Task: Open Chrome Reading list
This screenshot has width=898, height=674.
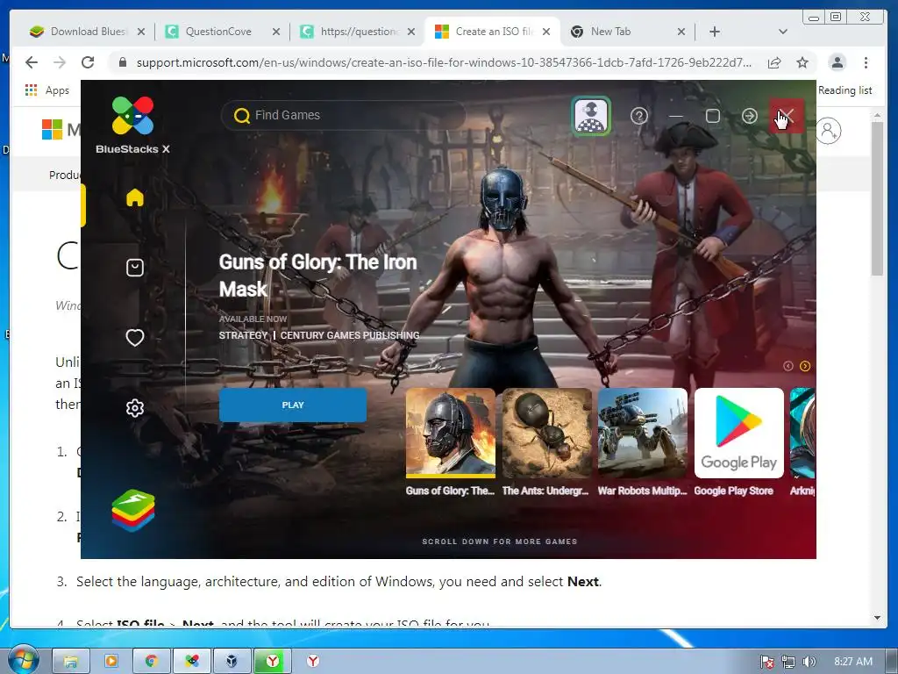Action: coord(845,90)
